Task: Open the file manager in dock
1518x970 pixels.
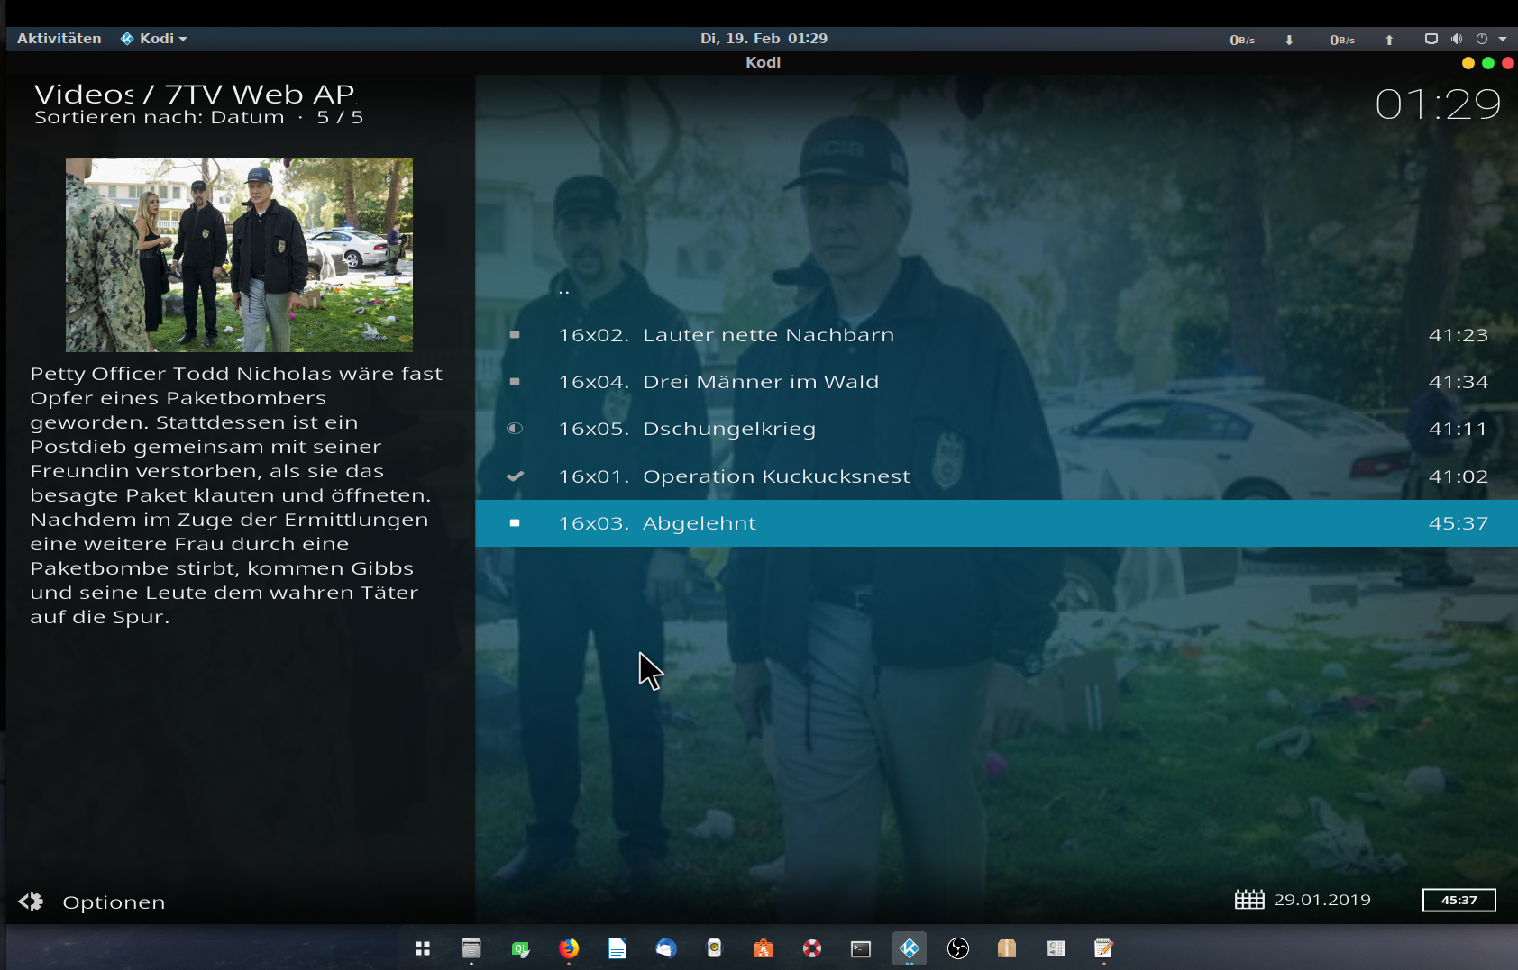Action: tap(471, 948)
